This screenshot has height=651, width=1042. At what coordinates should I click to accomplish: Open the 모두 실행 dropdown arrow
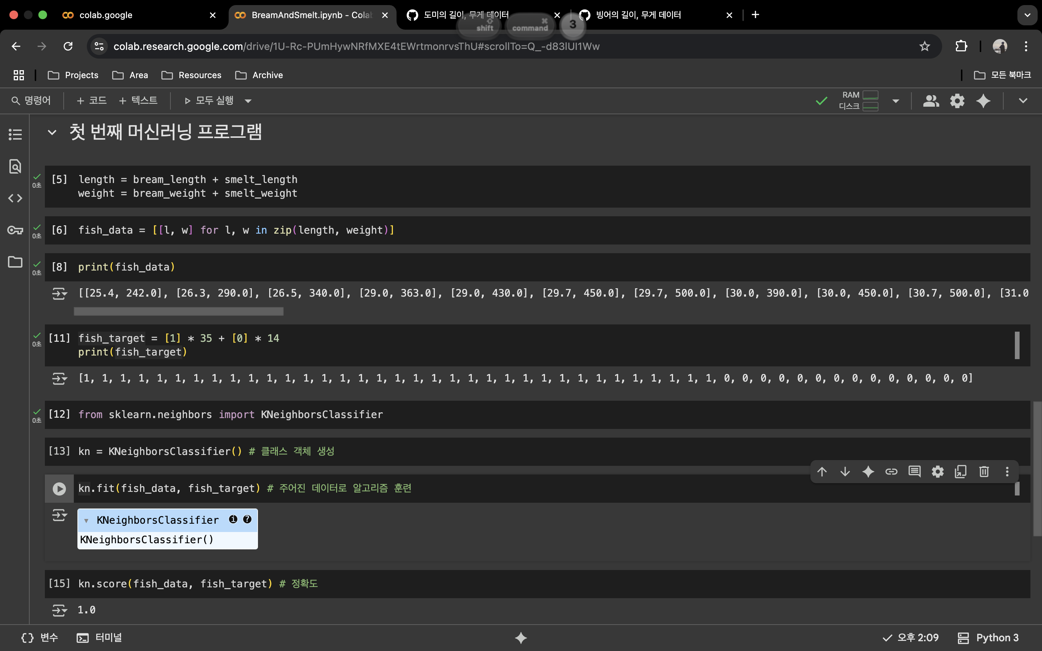248,101
